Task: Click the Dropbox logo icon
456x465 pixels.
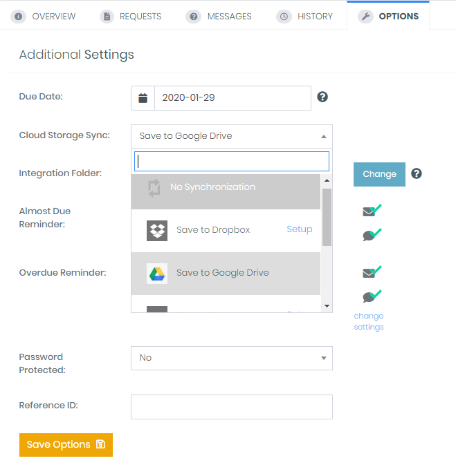Action: point(157,230)
